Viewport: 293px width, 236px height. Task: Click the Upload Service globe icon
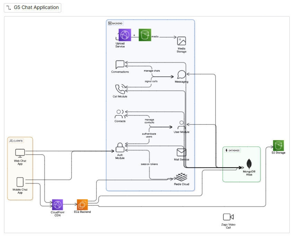pyautogui.click(x=125, y=35)
